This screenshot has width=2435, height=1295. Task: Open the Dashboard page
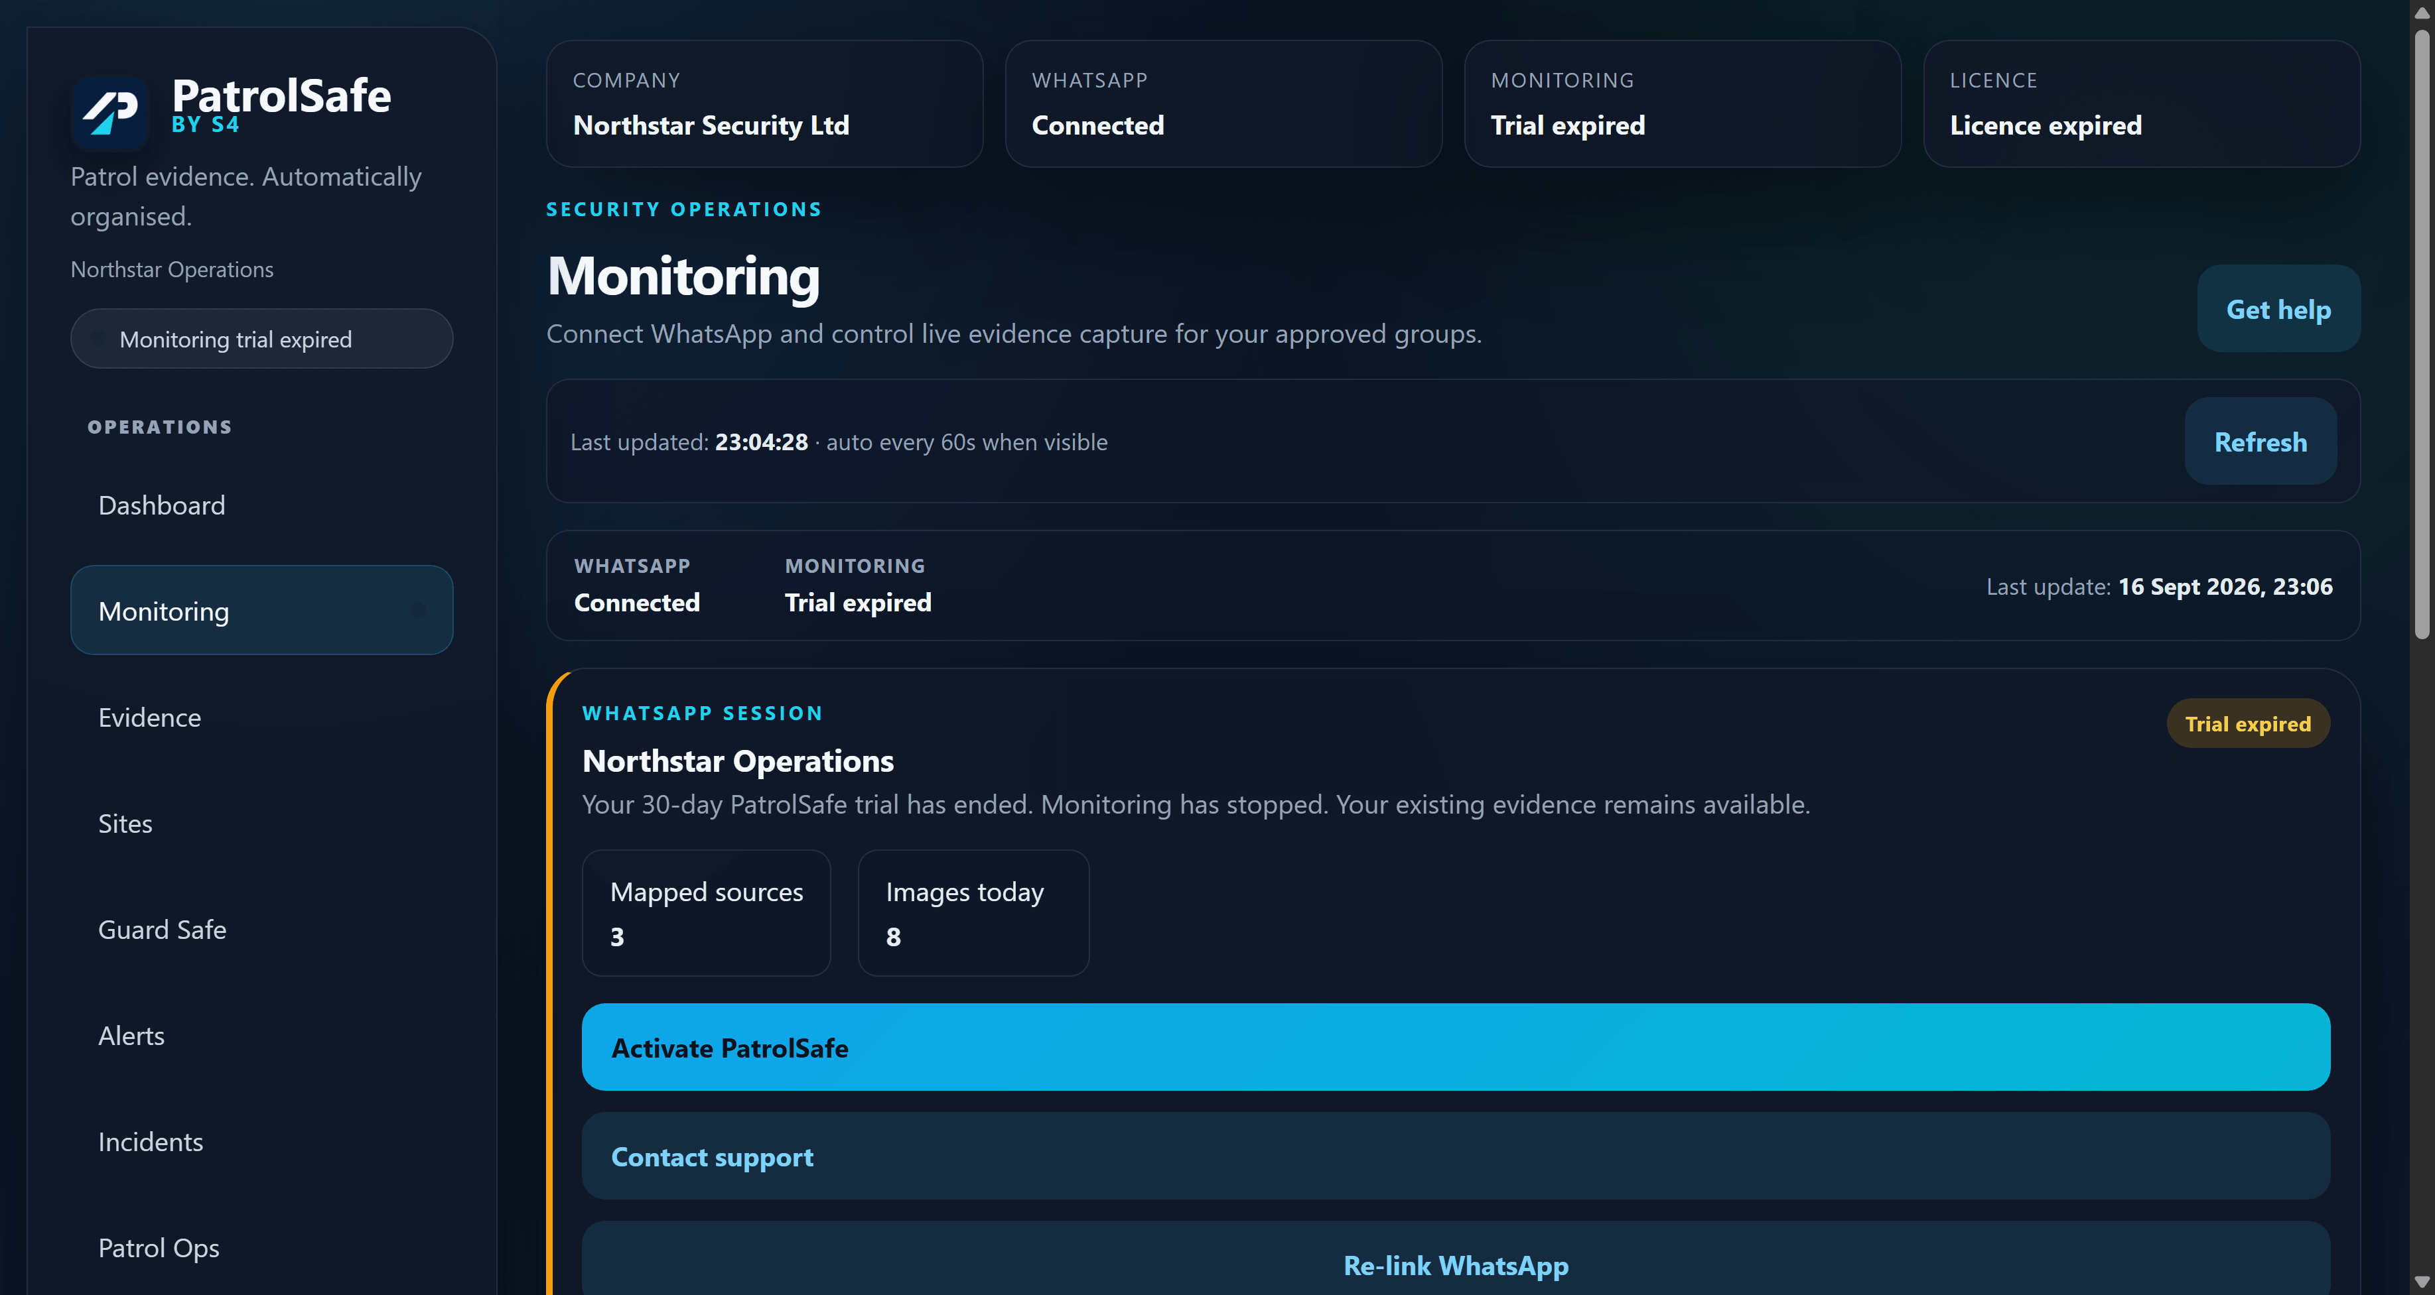pyautogui.click(x=262, y=505)
